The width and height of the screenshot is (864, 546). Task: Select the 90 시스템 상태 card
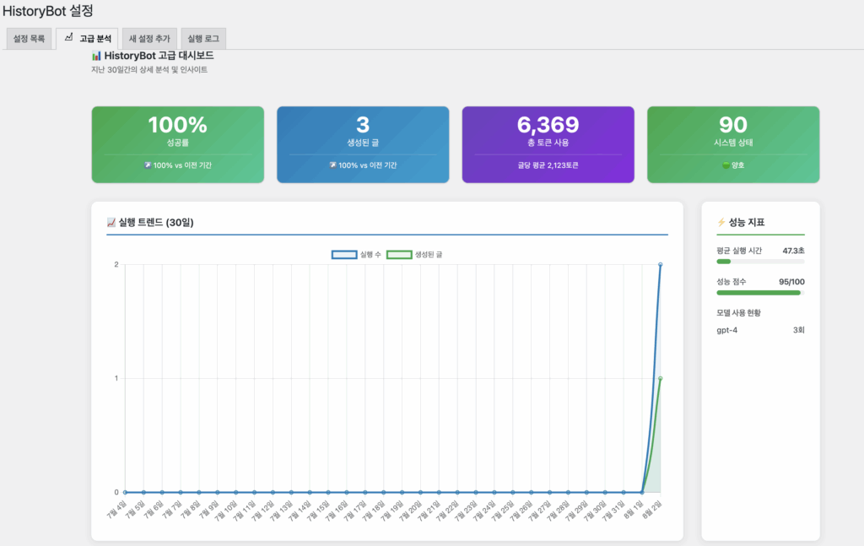(x=733, y=144)
